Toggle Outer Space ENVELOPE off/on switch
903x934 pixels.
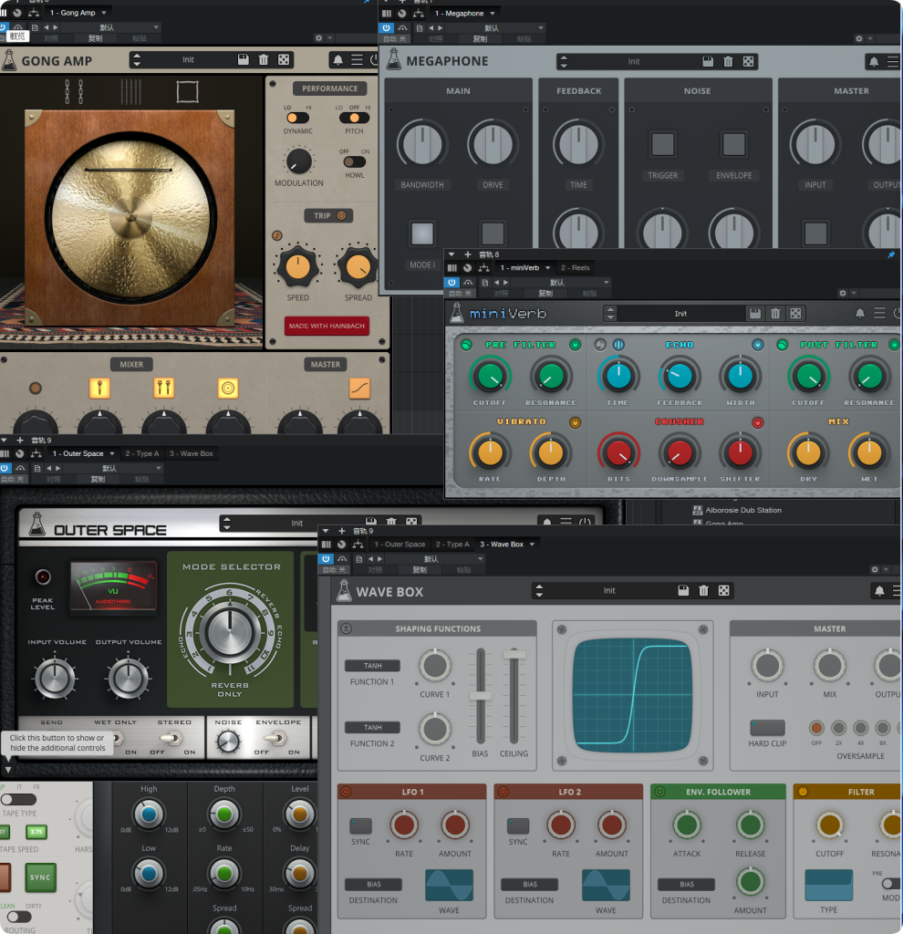(275, 739)
